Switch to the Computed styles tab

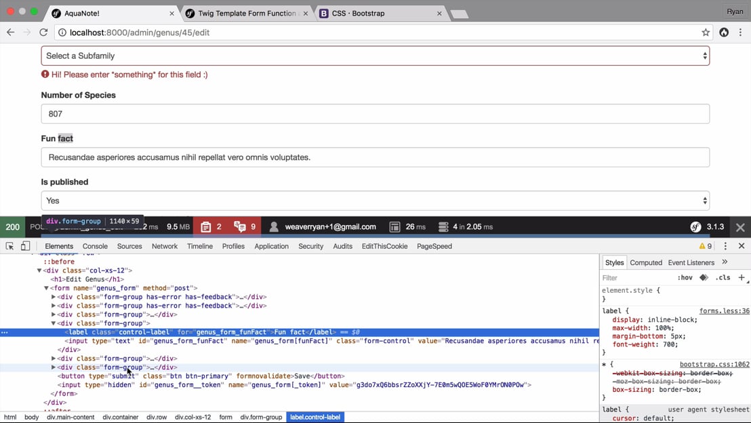point(646,262)
